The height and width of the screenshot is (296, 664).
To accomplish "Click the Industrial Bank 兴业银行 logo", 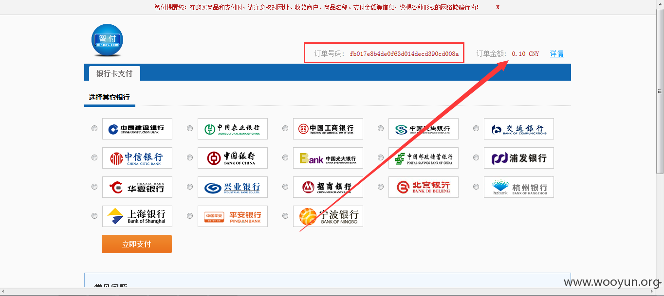I will click(x=233, y=187).
